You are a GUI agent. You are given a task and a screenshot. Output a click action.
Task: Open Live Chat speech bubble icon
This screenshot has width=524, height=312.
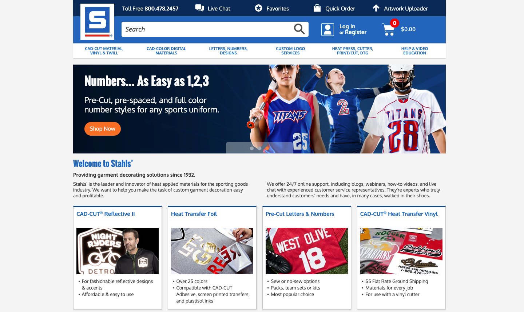click(x=199, y=8)
